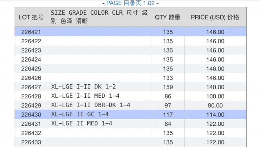
Task: Click highlighted row XL-LGE II GC 1-4
Action: (x=130, y=114)
